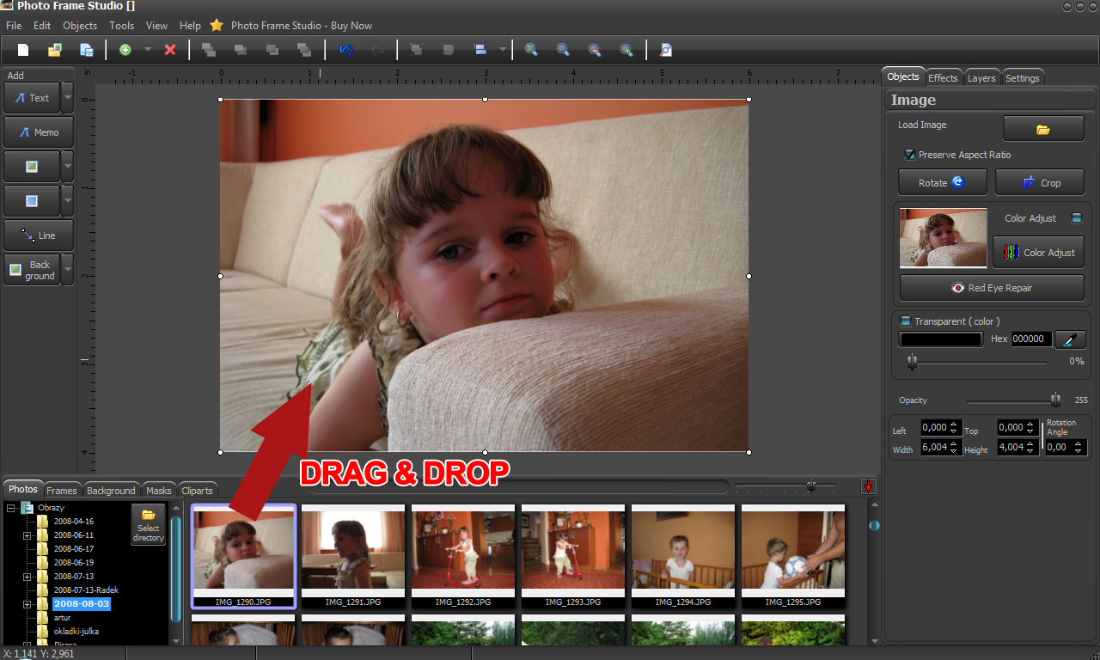Screen dimensions: 1100x660
Task: Click the print preview icon in toolbar
Action: point(665,50)
